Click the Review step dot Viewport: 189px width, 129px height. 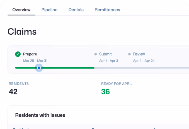tap(129, 54)
